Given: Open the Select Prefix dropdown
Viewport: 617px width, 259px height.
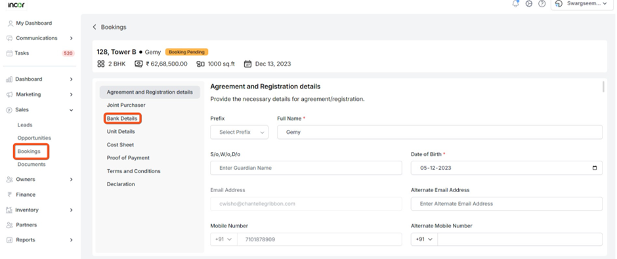Looking at the screenshot, I should point(239,132).
